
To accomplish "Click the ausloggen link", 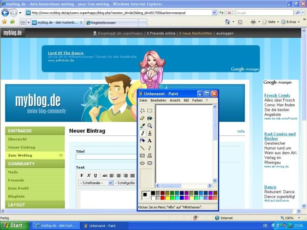I will coord(225,33).
